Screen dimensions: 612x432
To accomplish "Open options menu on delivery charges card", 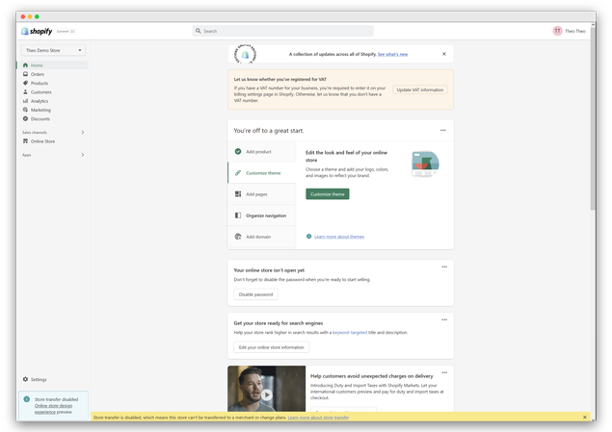I will 444,372.
